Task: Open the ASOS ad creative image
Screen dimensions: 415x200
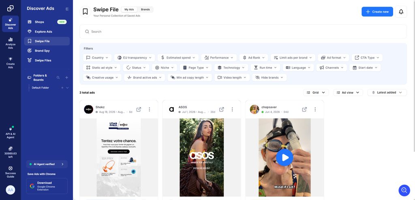Action: (202, 157)
